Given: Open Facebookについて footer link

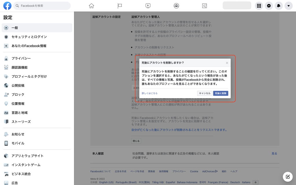Looking at the screenshot, I should pyautogui.click(x=100, y=171).
